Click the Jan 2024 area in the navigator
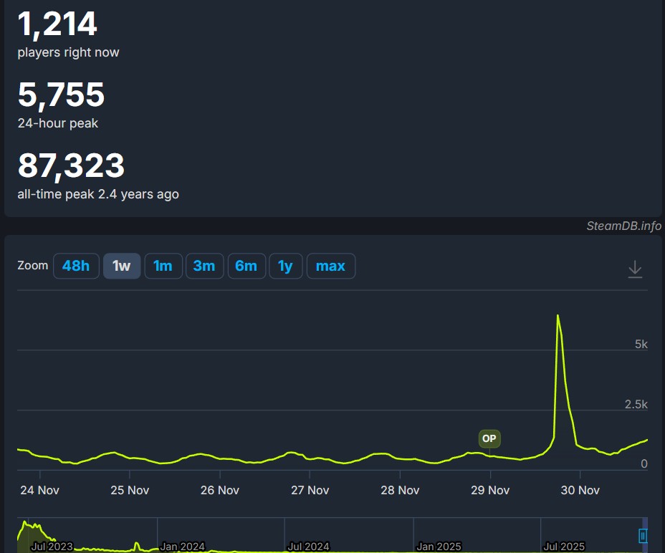665x553 pixels. click(x=182, y=546)
